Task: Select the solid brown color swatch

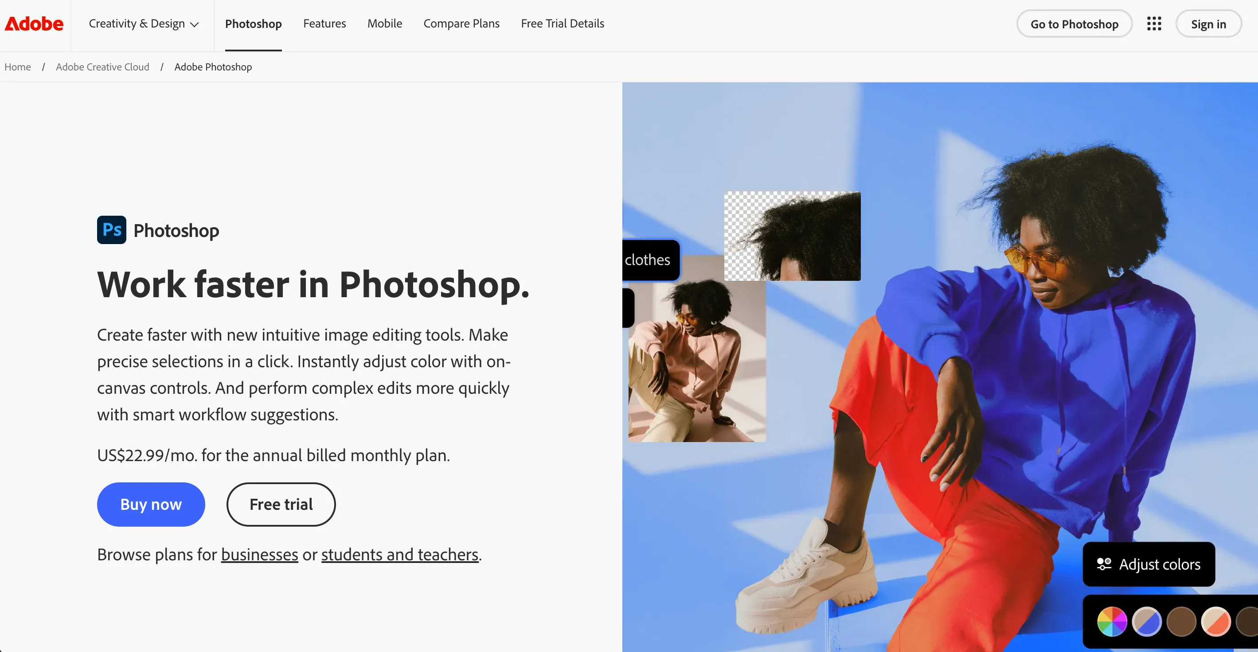Action: pyautogui.click(x=1181, y=621)
